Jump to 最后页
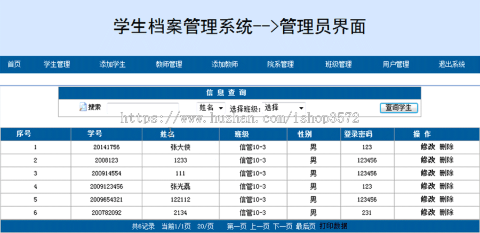 [306, 226]
